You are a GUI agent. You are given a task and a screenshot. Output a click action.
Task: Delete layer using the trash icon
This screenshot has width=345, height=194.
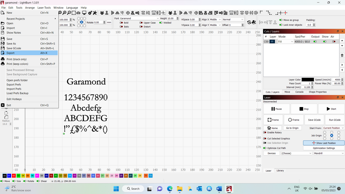342,55
